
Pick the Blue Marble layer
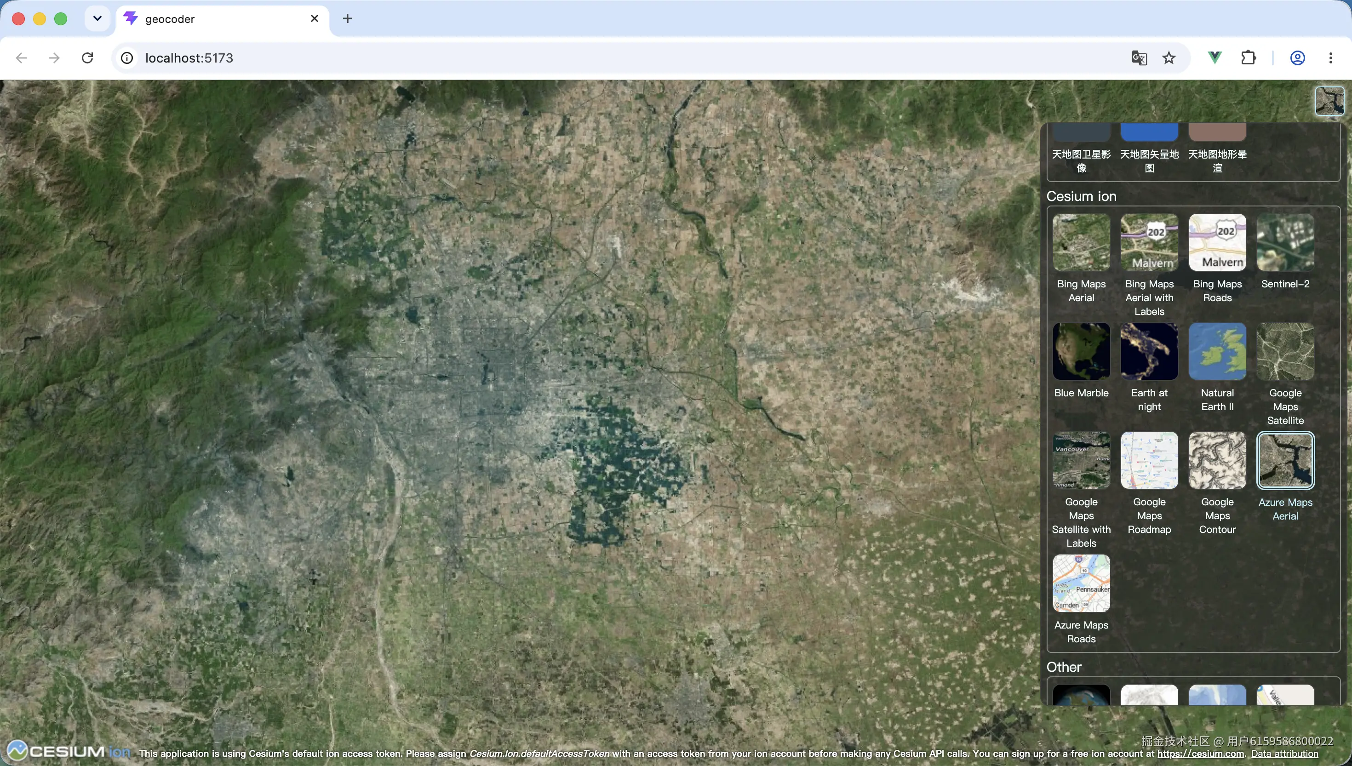1081,351
